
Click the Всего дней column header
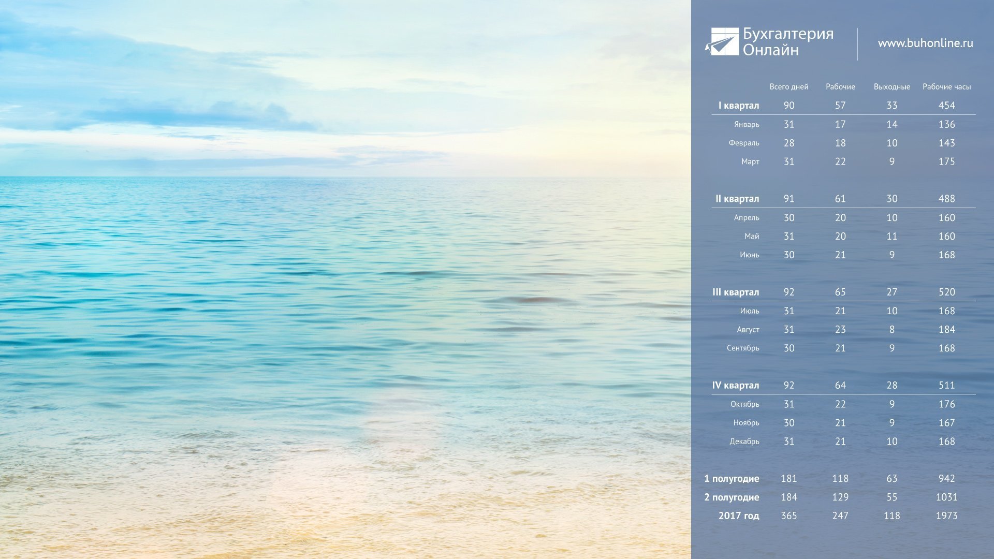pyautogui.click(x=788, y=87)
